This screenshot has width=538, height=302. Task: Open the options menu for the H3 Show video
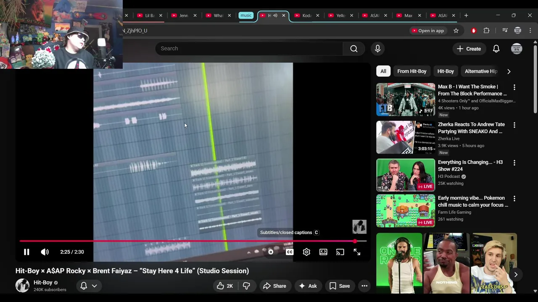coord(514,163)
